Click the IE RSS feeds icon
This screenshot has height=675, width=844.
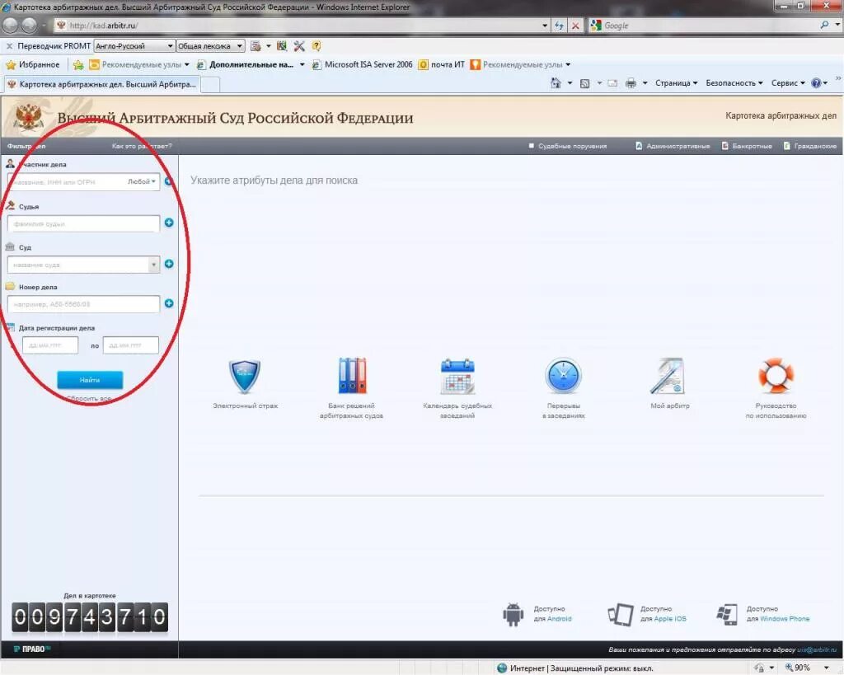click(x=585, y=83)
